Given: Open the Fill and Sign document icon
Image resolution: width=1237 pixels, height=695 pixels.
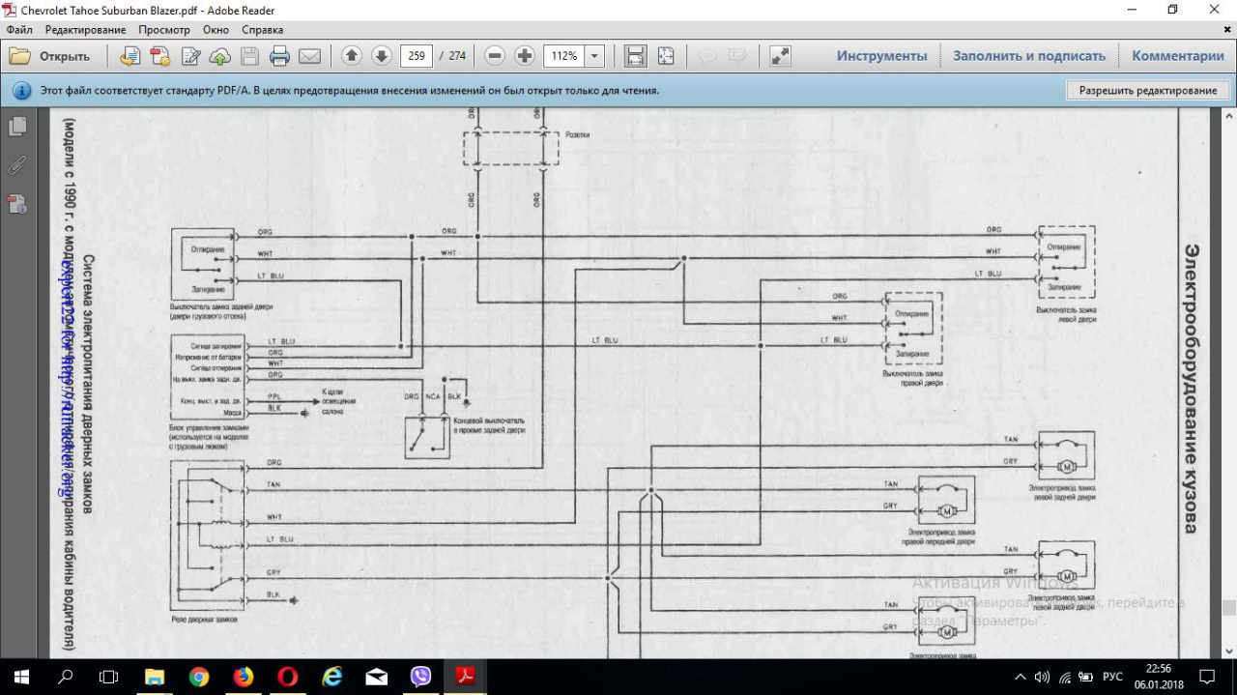Looking at the screenshot, I should click(x=190, y=56).
